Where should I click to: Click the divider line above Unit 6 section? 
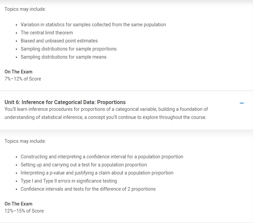(x=126, y=91)
